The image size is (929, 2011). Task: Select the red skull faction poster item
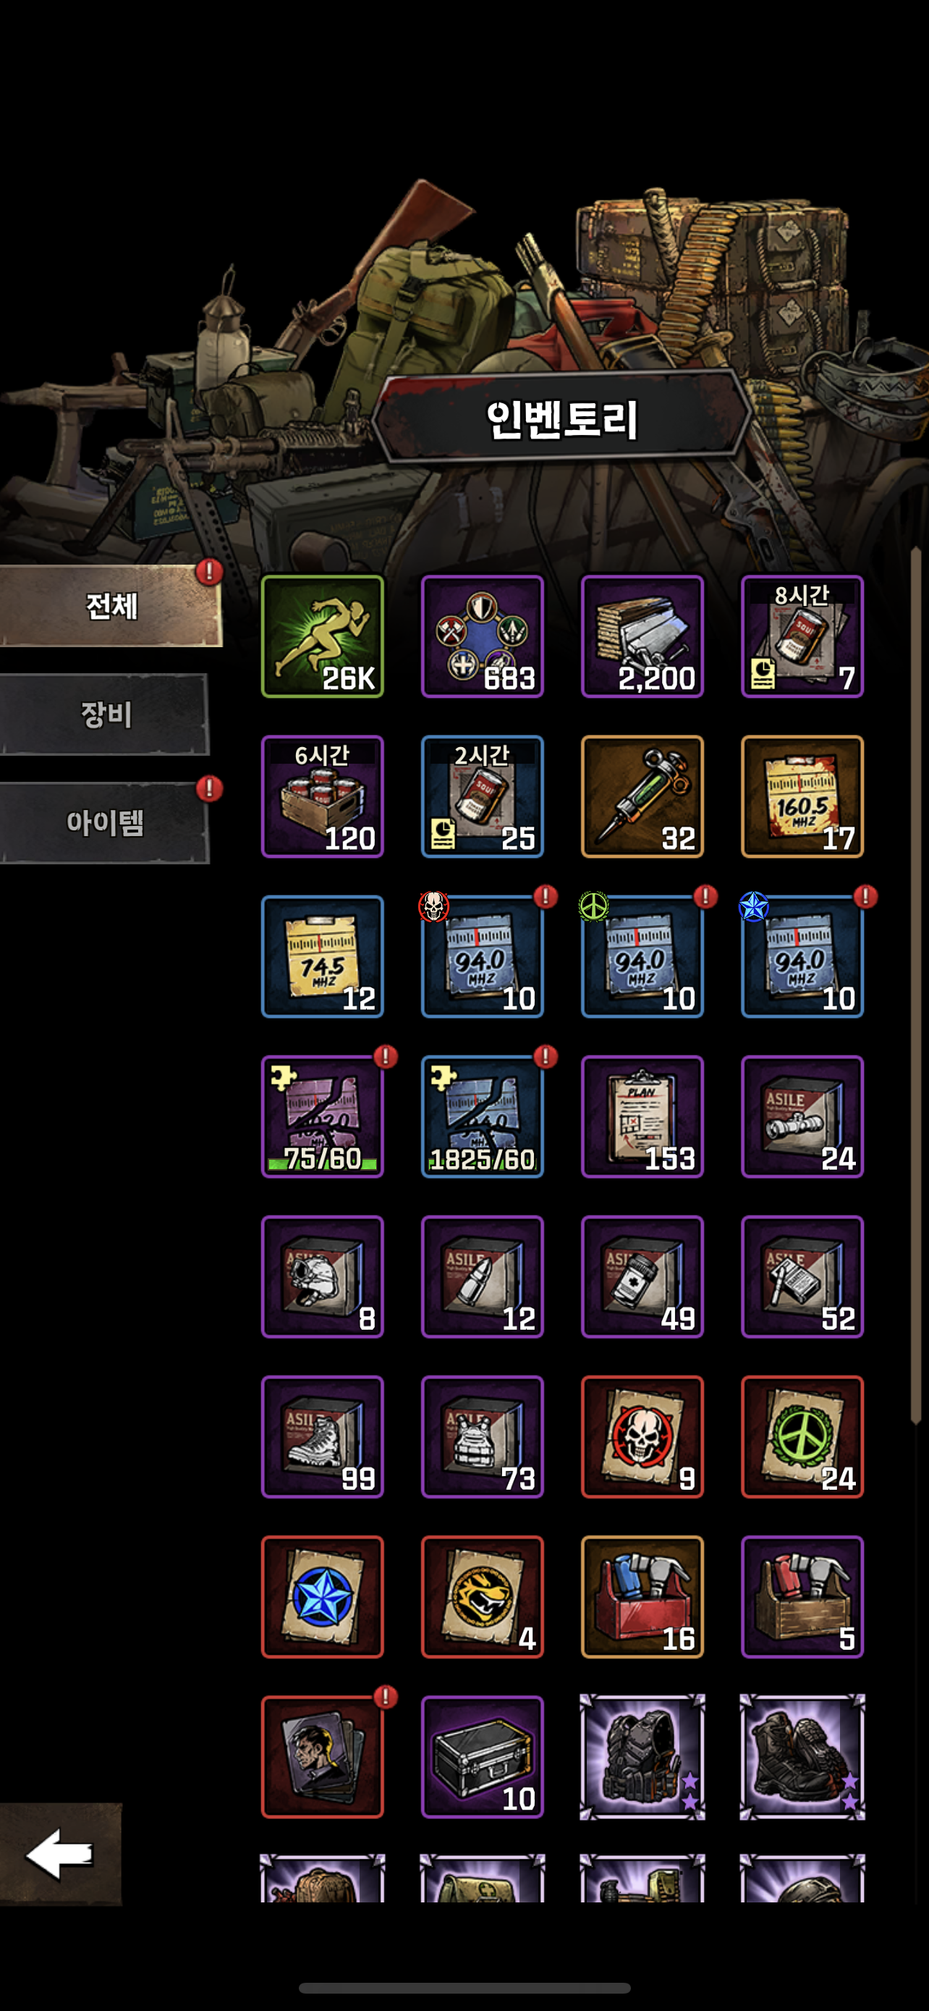[642, 1436]
